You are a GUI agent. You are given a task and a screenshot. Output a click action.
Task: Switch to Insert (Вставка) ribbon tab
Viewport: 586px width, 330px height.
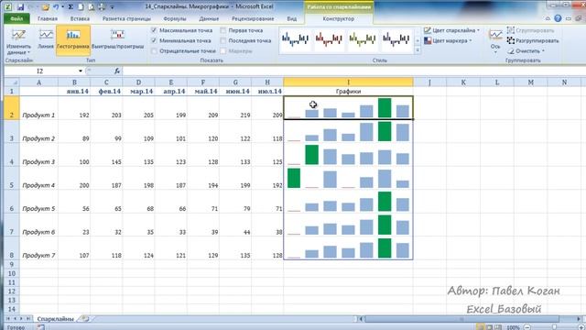tap(80, 18)
